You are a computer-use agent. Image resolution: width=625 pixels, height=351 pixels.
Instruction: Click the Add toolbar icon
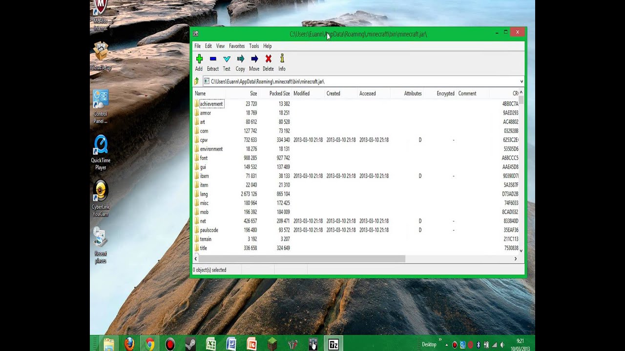coord(199,59)
